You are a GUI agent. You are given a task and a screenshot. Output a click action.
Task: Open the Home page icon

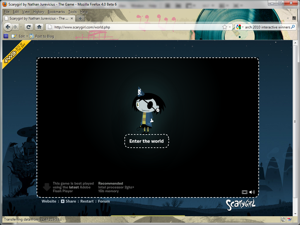[39, 27]
